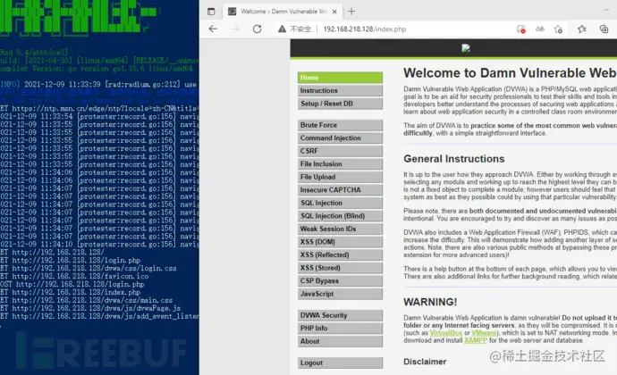Click the Logout button

[340, 362]
